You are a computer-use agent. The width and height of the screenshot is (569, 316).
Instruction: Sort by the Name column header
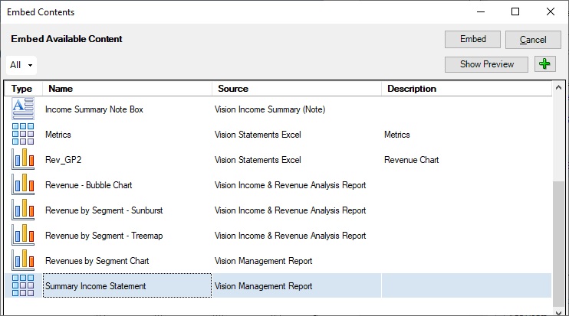127,89
